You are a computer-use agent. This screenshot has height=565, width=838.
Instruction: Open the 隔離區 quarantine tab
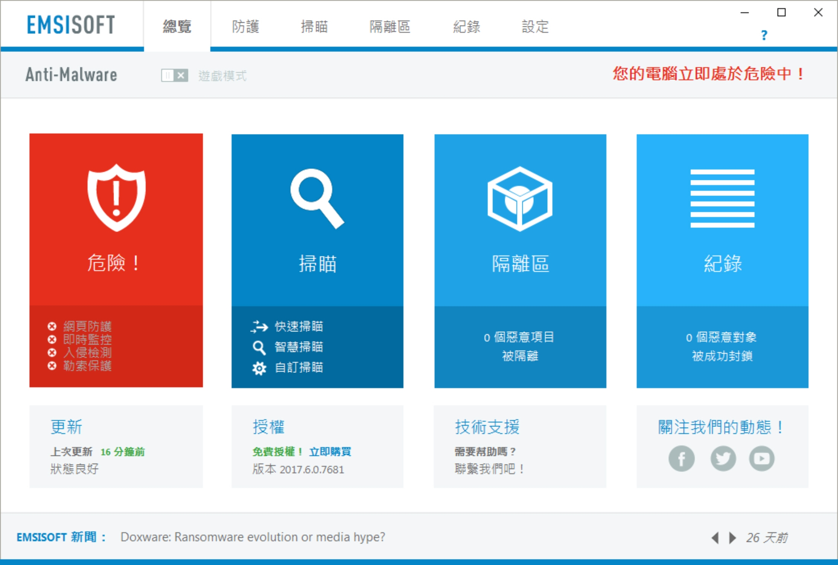pos(390,26)
